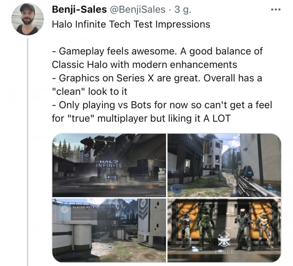Viewport: 293px width, 266px height.
Task: Click the circular radar HUD in gameplay image
Action: click(177, 189)
